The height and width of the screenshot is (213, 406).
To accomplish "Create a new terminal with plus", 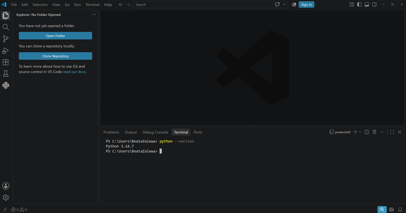I will pos(355,132).
